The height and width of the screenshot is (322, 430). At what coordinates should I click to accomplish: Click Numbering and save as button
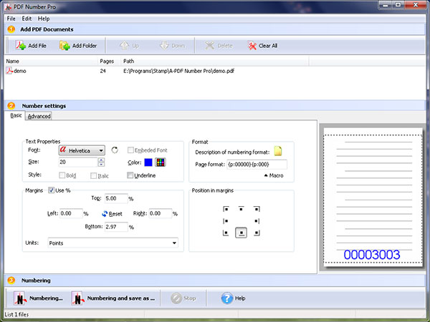click(x=113, y=298)
